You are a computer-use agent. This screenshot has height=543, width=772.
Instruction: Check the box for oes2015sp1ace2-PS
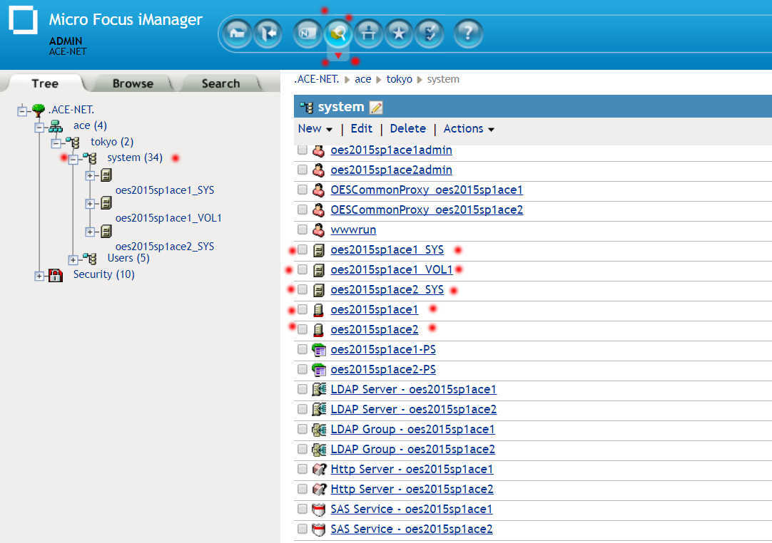pos(303,369)
